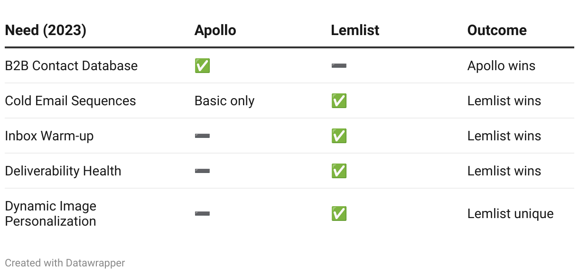Select the Dynamic Image Personalization row label

[x=50, y=214]
